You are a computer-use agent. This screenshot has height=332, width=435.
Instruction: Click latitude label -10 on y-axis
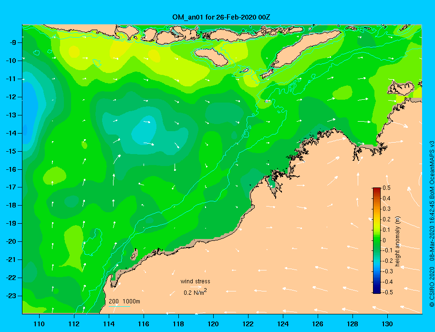[11, 61]
